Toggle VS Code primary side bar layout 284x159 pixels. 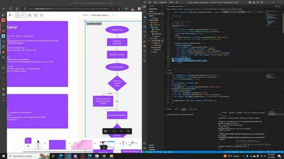250,2
